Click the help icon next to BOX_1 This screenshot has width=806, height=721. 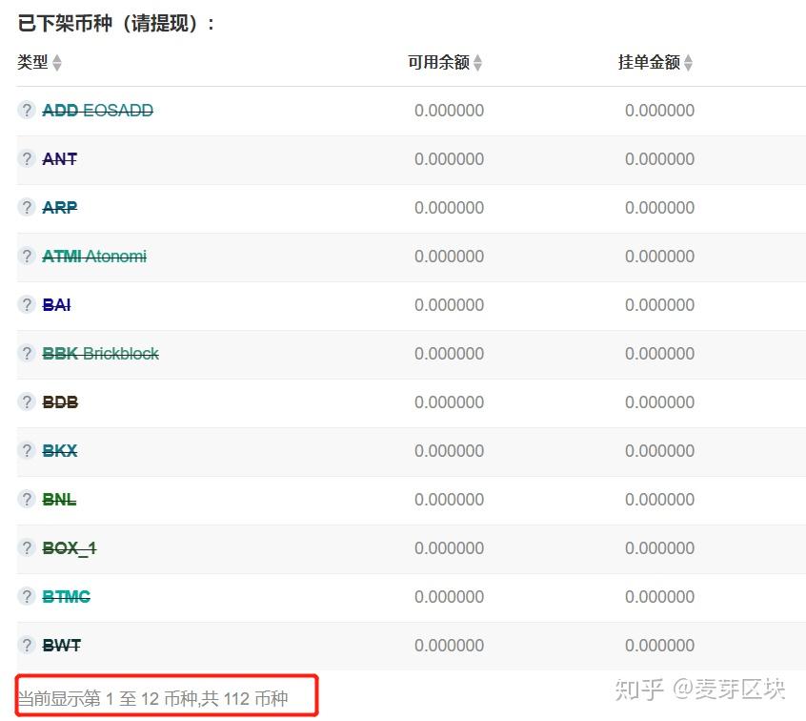click(x=27, y=548)
